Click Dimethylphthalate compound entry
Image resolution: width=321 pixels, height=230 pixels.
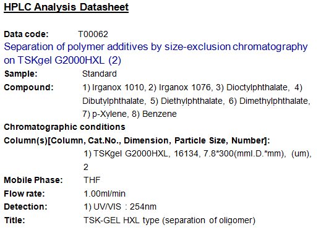coord(274,101)
